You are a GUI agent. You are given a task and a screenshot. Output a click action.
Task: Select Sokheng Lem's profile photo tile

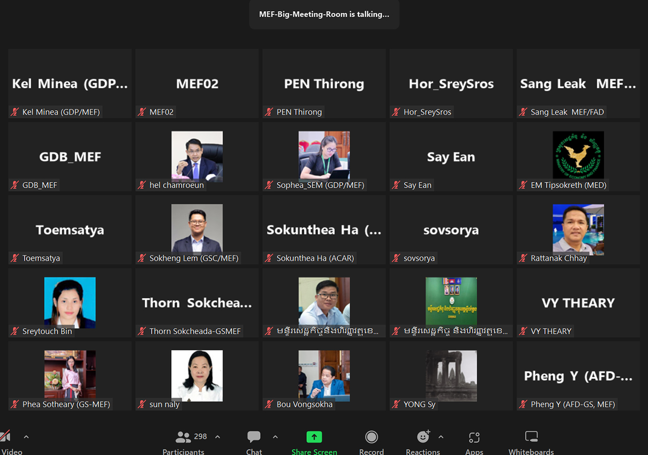[x=197, y=229]
